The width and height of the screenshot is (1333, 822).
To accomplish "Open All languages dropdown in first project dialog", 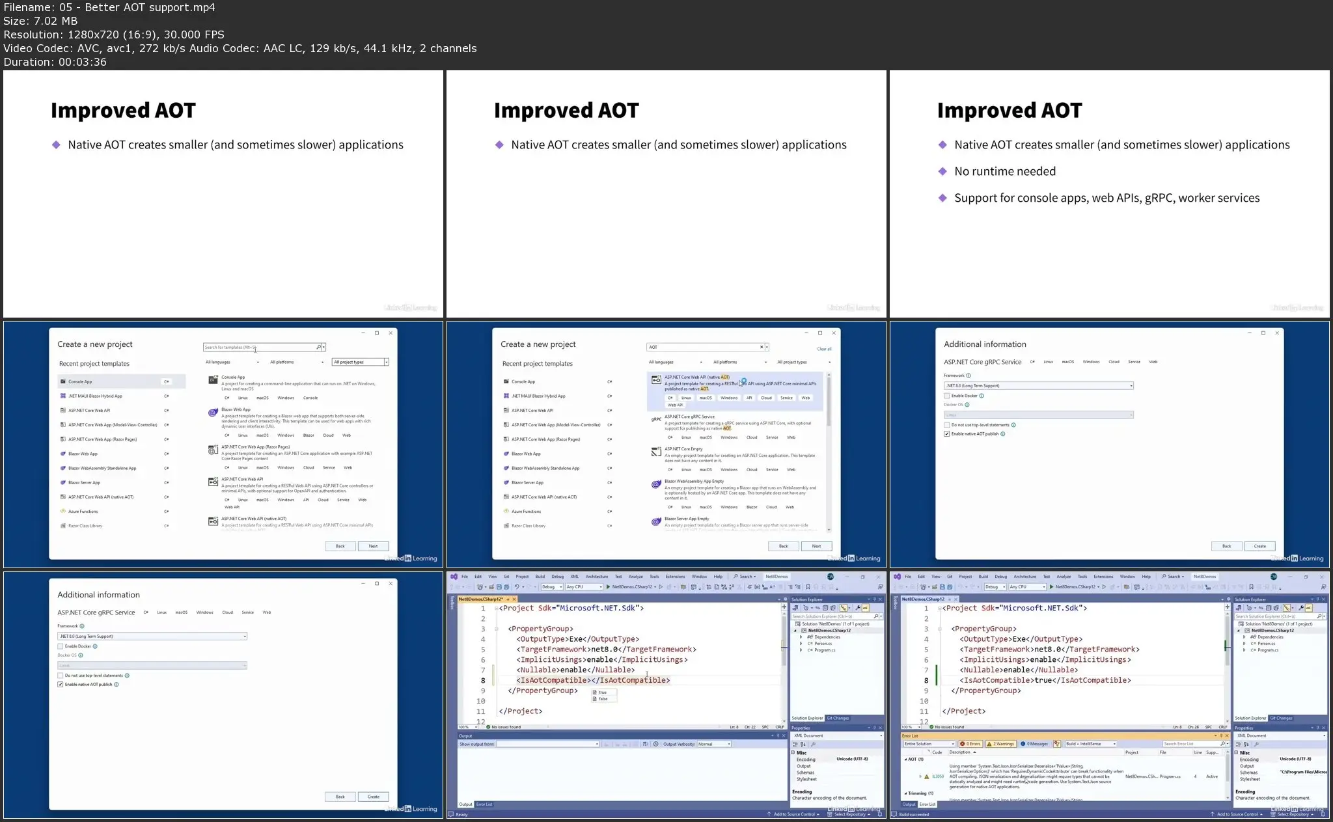I will click(232, 362).
